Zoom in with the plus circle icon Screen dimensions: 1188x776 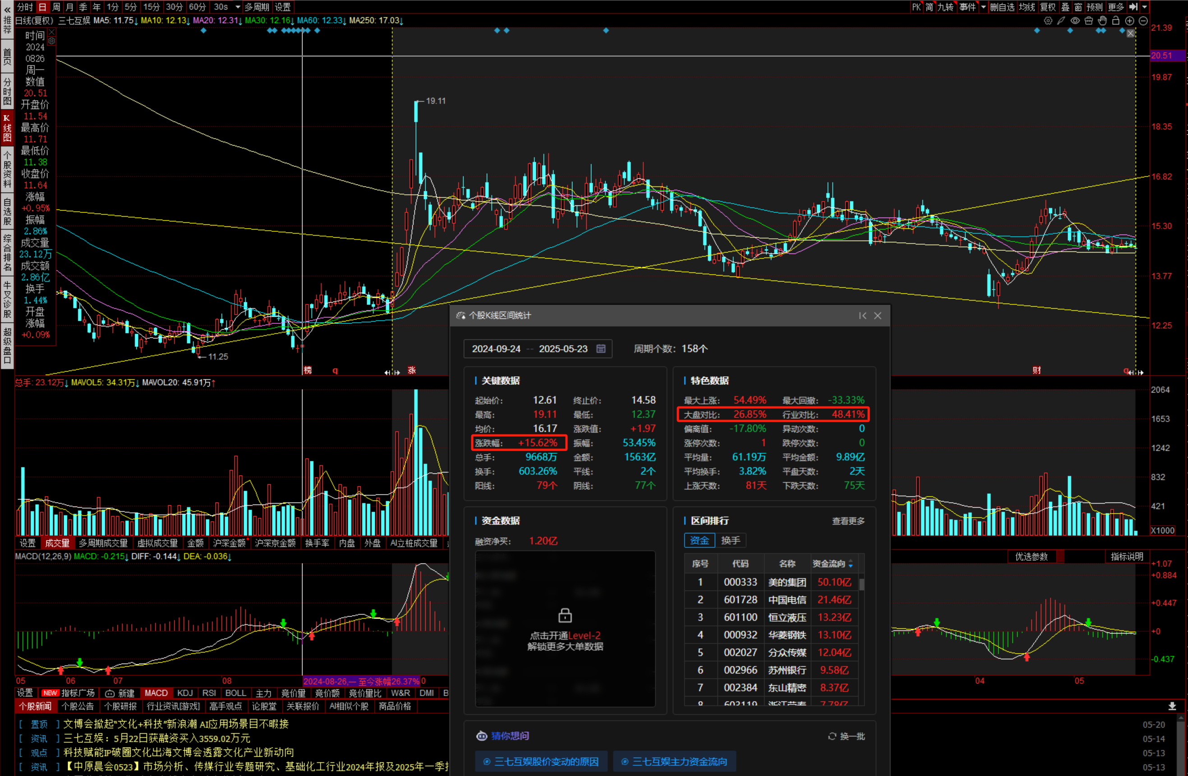coord(1130,20)
